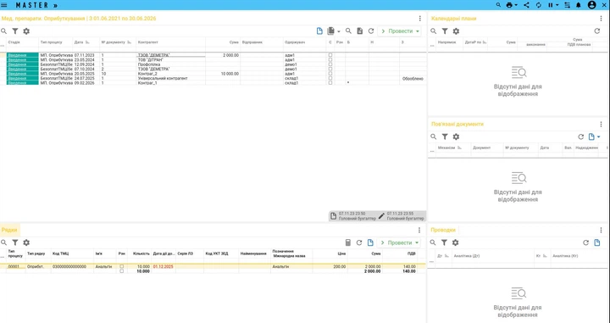Open the user account profile icon
The height and width of the screenshot is (323, 610).
point(591,5)
